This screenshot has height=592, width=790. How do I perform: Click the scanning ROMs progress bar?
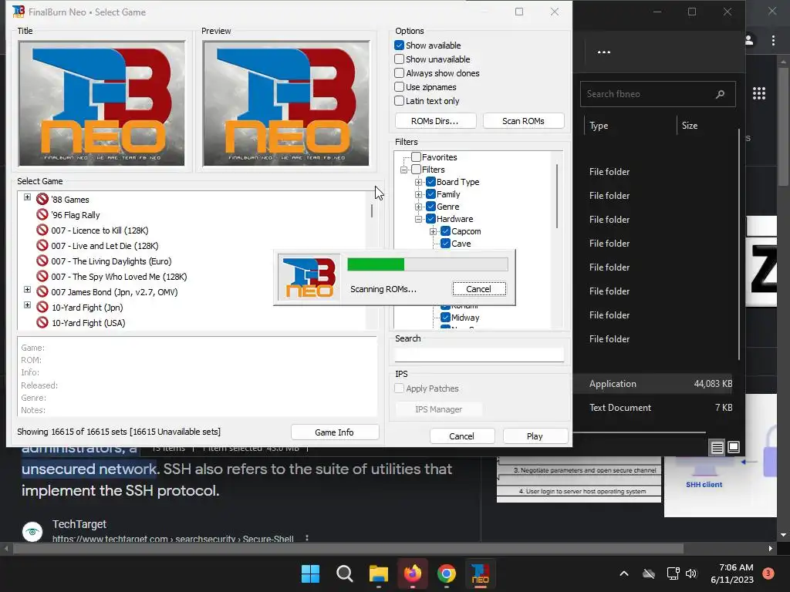tap(427, 264)
